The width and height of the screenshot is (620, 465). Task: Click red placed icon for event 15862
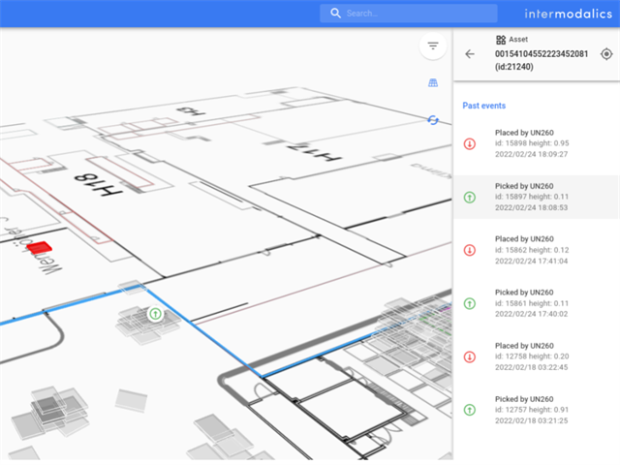[x=470, y=250]
